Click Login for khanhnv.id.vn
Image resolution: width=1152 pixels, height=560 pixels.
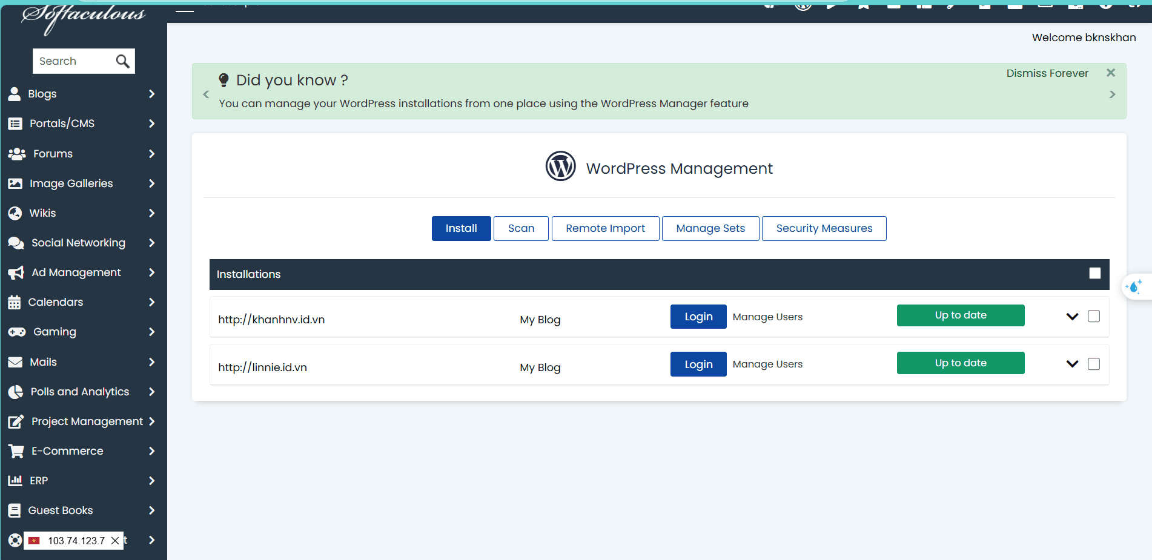[x=698, y=316]
